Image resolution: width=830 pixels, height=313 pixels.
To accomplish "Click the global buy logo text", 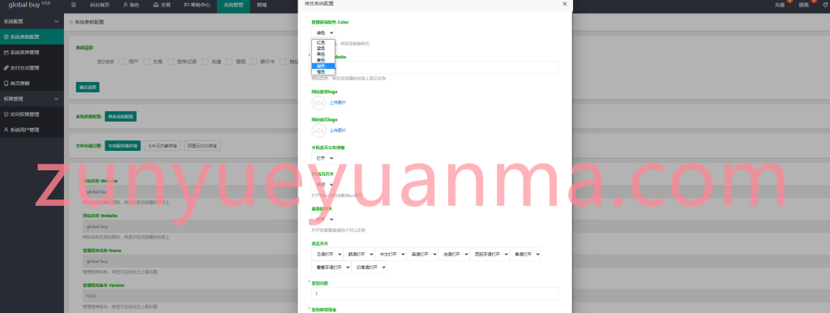I will [x=30, y=4].
